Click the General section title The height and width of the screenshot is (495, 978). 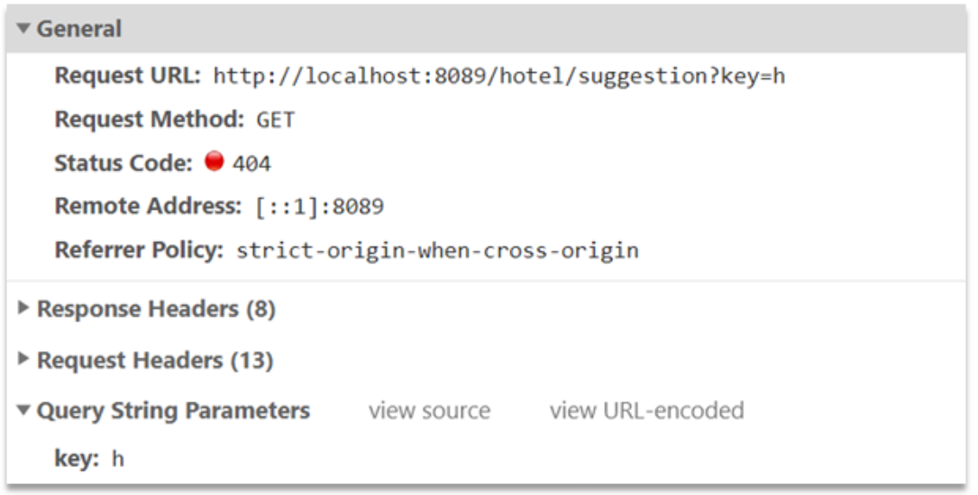[x=79, y=30]
